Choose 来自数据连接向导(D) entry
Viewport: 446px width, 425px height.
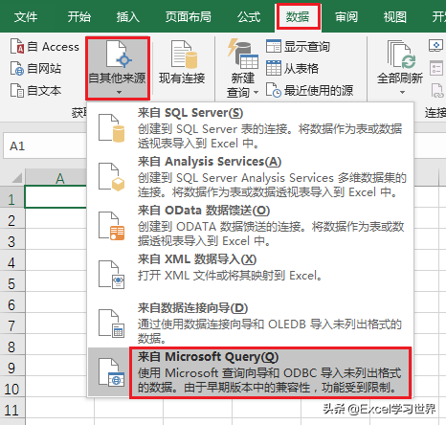[x=251, y=324]
